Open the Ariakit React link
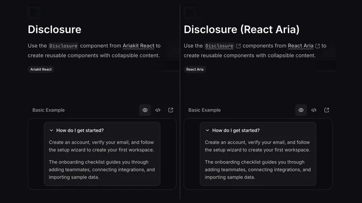The height and width of the screenshot is (203, 362). pos(138,46)
